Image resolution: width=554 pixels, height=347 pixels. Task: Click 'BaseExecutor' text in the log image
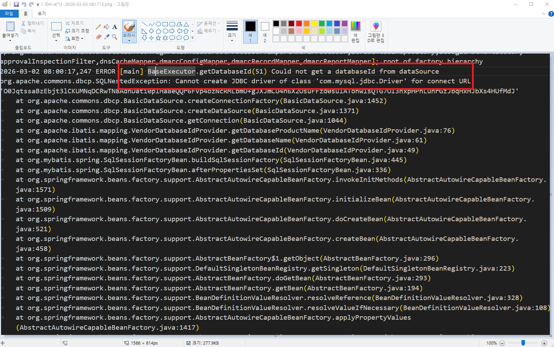pos(171,71)
